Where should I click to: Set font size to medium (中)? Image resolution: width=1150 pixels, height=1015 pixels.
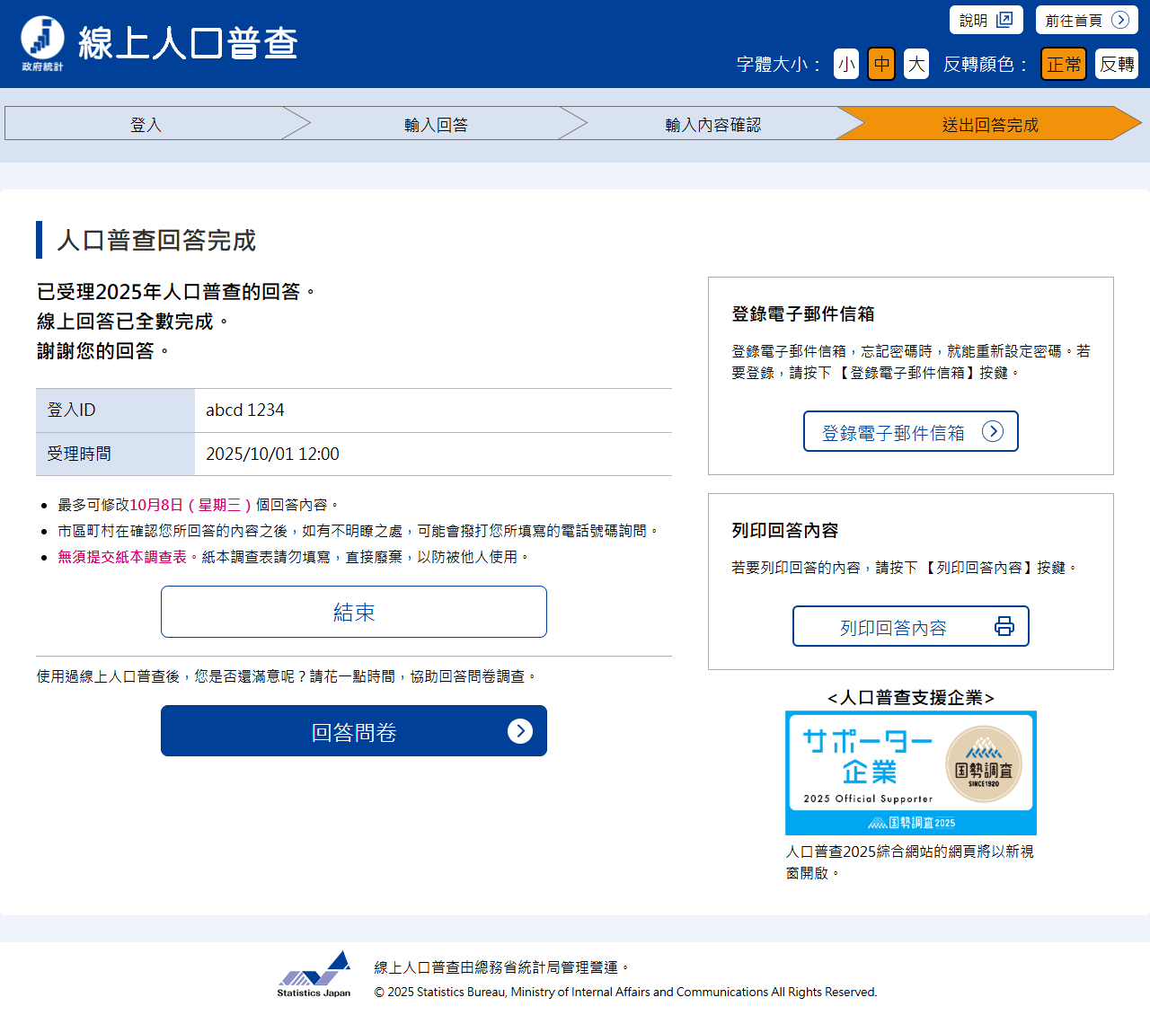tap(880, 64)
